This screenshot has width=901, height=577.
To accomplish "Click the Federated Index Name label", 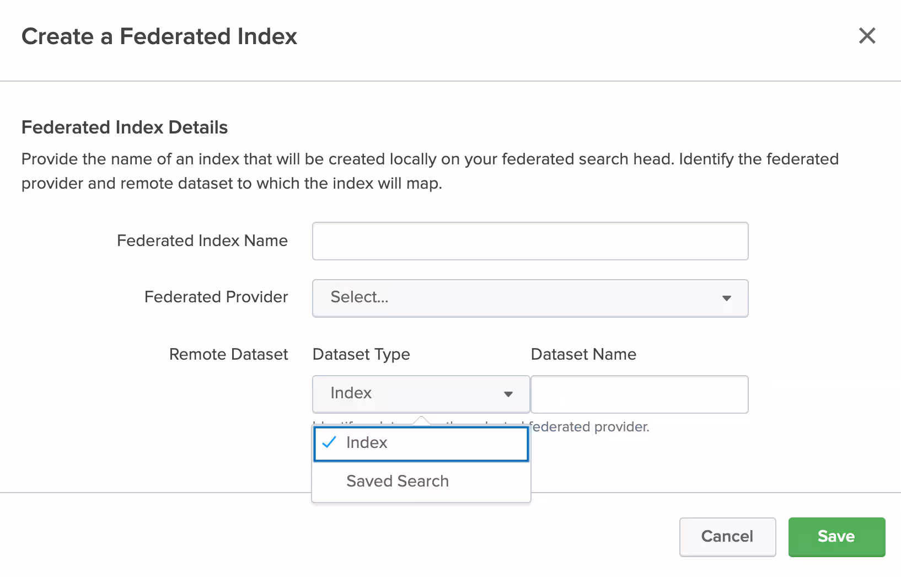I will click(x=202, y=241).
